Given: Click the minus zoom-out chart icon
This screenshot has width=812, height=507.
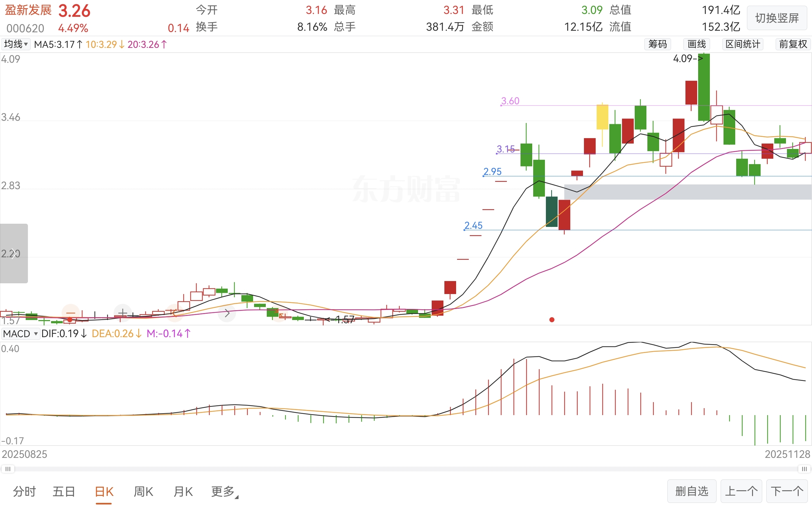Looking at the screenshot, I should point(70,313).
